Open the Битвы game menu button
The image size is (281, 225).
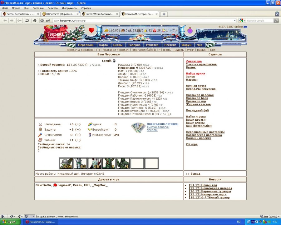[118, 45]
